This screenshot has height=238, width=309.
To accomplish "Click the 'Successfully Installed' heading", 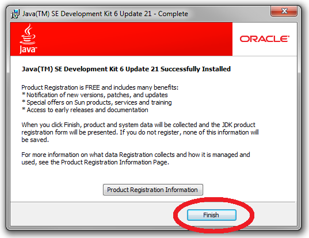I will coord(126,69).
